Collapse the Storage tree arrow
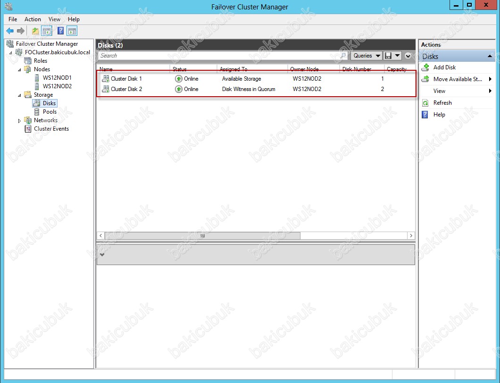This screenshot has height=383, width=500. click(20, 95)
